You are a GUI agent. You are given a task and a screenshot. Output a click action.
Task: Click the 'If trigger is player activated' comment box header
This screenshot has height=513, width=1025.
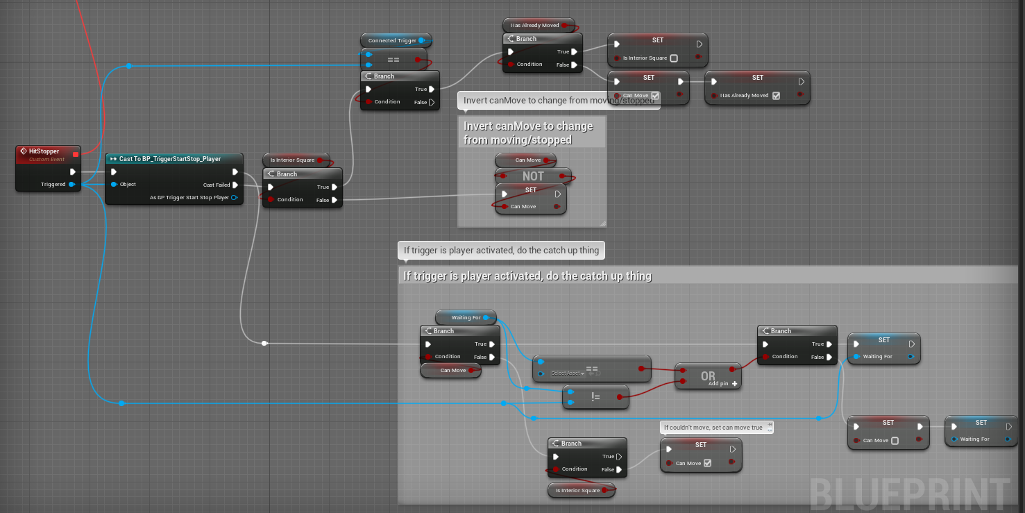coord(706,276)
